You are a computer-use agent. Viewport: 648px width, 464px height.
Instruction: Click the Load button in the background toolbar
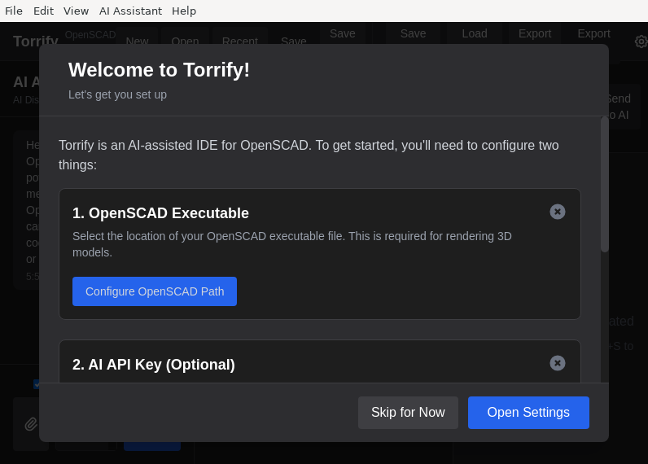pyautogui.click(x=475, y=33)
